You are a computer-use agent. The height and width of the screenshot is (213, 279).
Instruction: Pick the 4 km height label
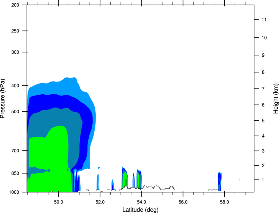coord(263,136)
